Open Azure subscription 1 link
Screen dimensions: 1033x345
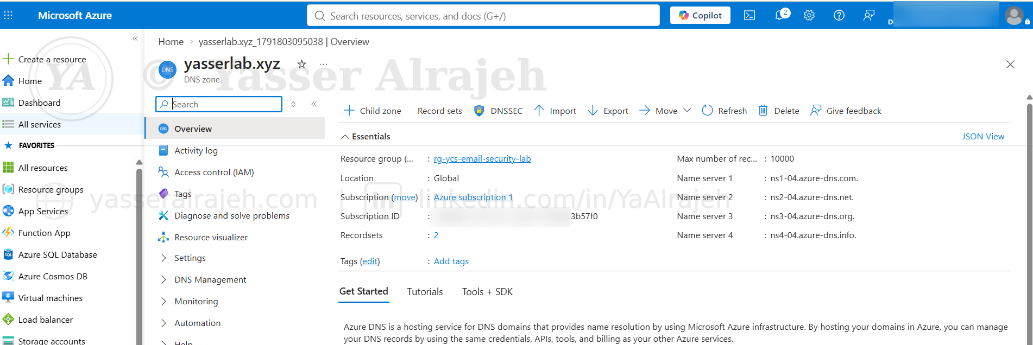473,197
